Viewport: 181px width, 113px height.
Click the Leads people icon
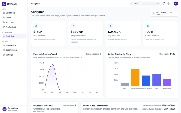(4, 18)
